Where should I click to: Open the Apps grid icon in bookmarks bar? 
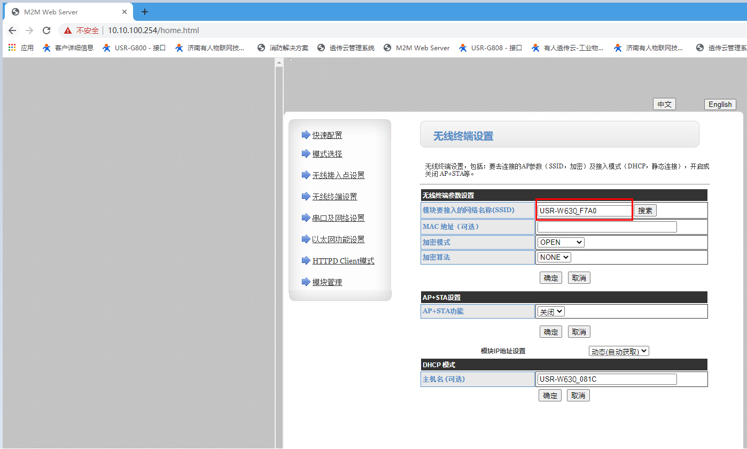tap(12, 48)
